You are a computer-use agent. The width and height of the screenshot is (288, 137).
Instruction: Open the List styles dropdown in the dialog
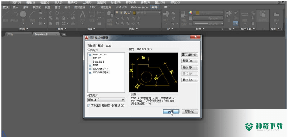[106, 100]
